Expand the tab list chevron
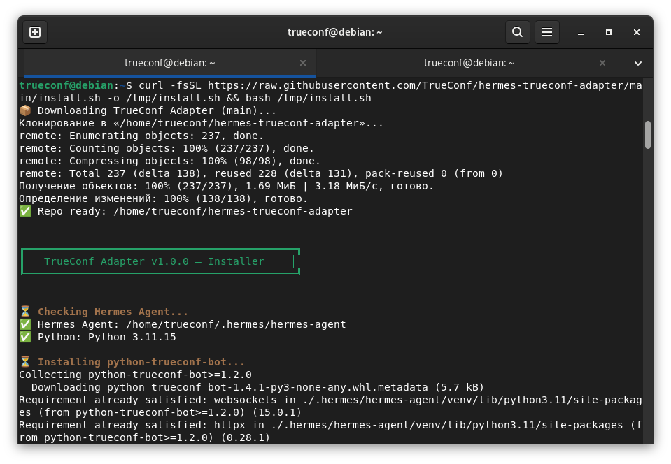This screenshot has width=671, height=464. click(637, 63)
